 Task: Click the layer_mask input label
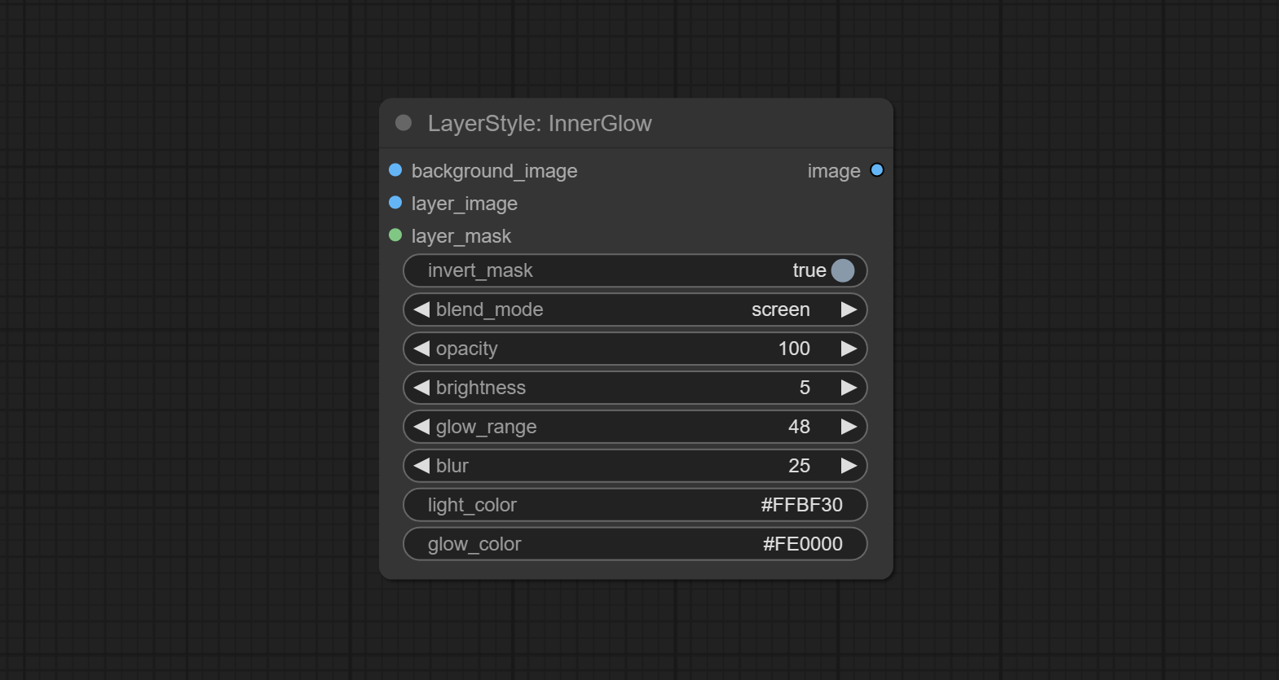pos(461,236)
